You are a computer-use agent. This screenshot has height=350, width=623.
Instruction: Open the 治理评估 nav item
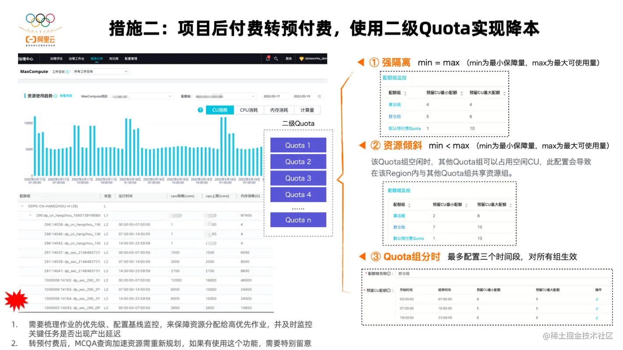[x=56, y=58]
